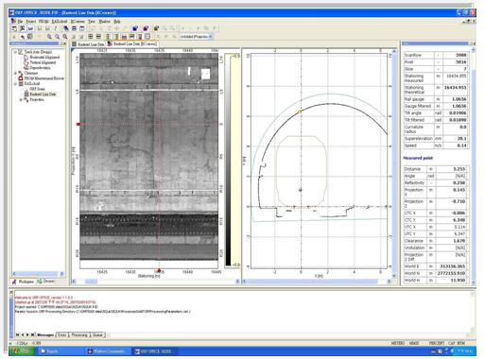485x359 pixels.
Task: Click the blue 3D cube toolbar icon
Action: 135,28
